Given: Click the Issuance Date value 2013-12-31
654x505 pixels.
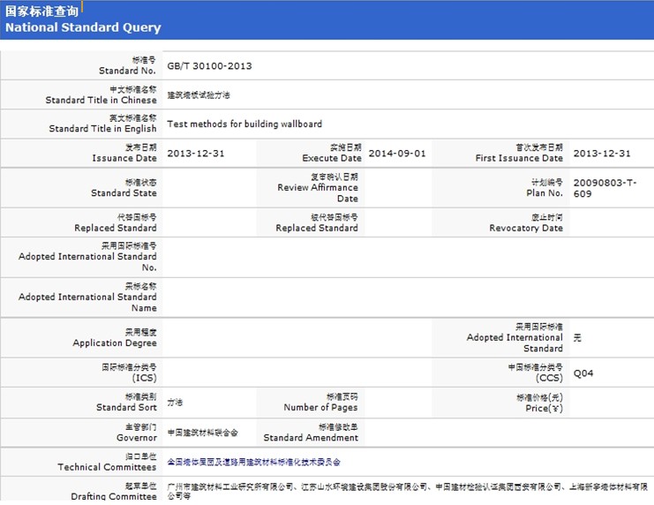Looking at the screenshot, I should tap(196, 154).
